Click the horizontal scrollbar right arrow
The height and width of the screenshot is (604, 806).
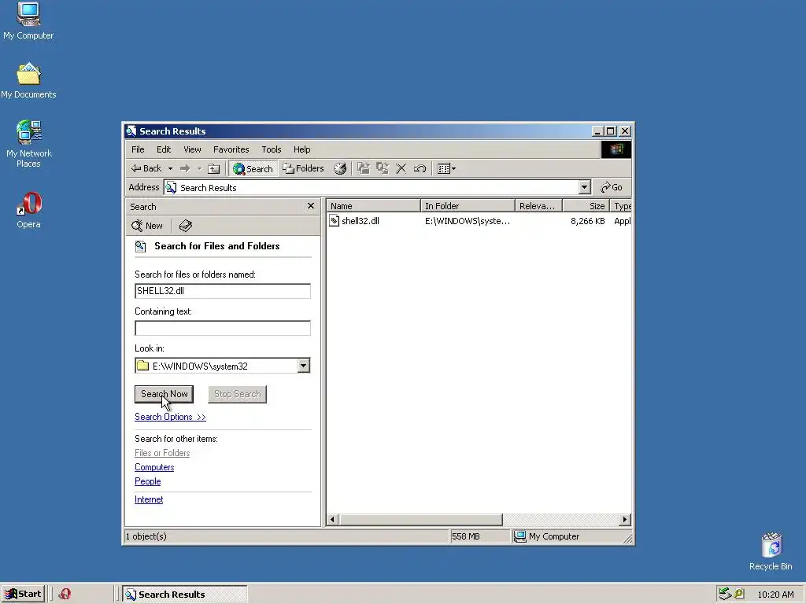[624, 520]
